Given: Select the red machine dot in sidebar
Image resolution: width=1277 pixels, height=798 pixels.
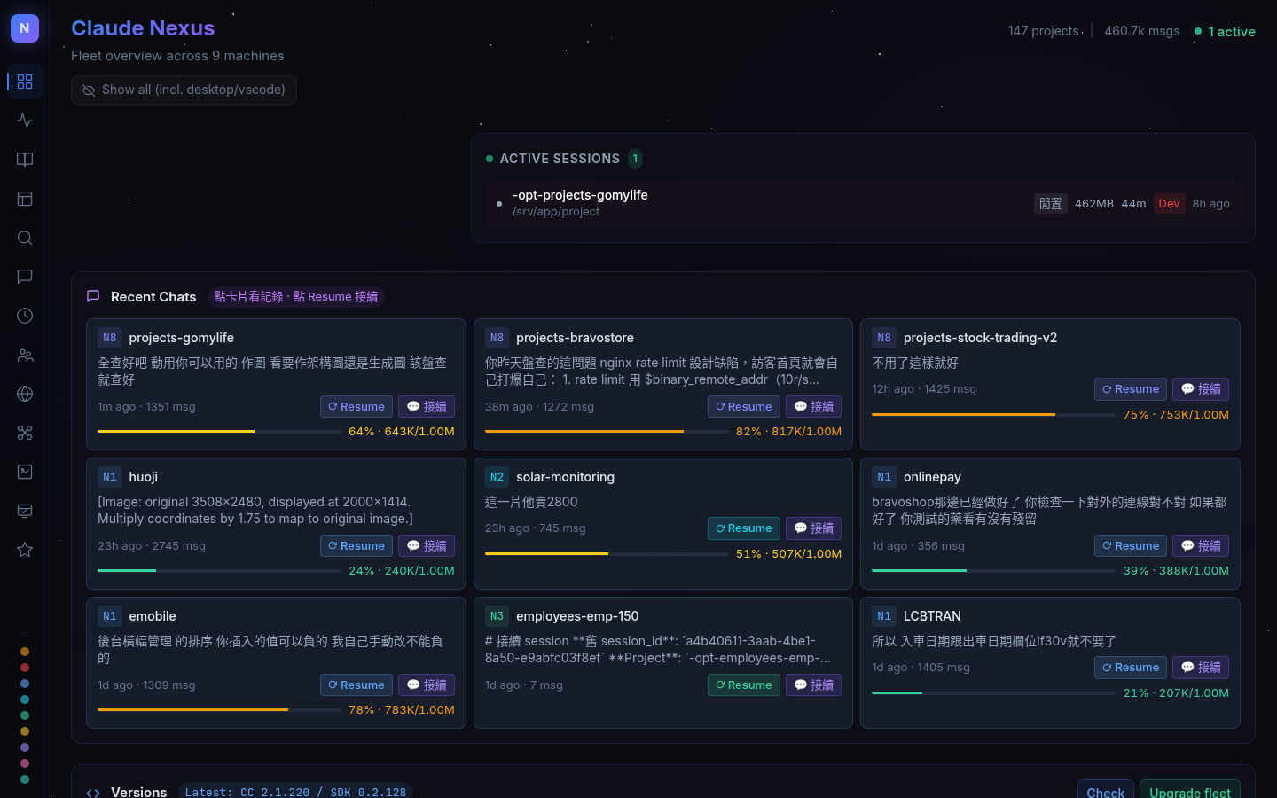Looking at the screenshot, I should (25, 668).
